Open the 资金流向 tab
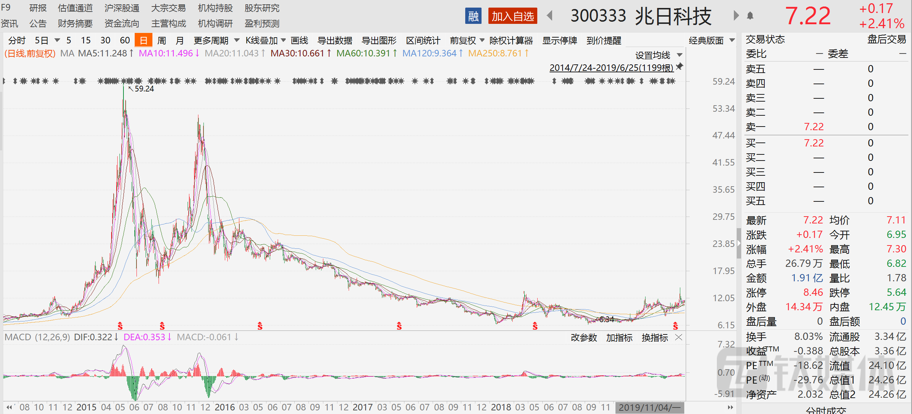The image size is (912, 414). (122, 24)
